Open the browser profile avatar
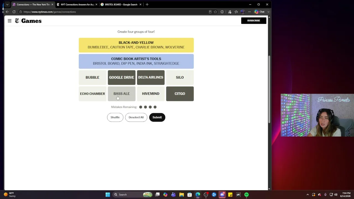Screen dimensions: 354x199 point(243,12)
